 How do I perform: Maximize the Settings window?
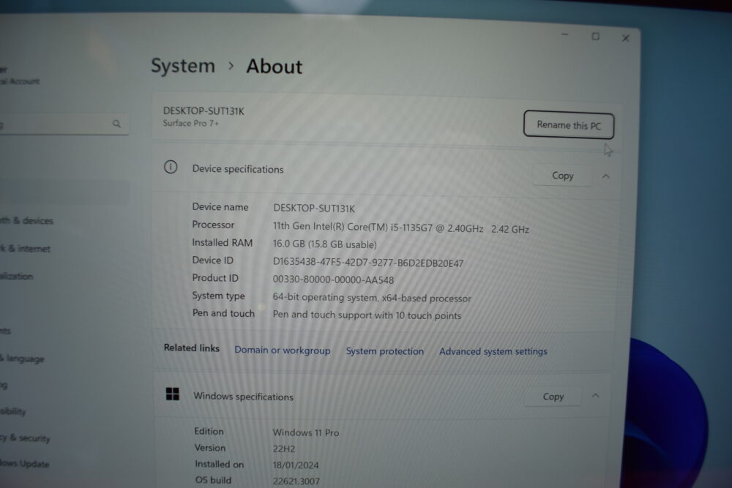click(595, 37)
